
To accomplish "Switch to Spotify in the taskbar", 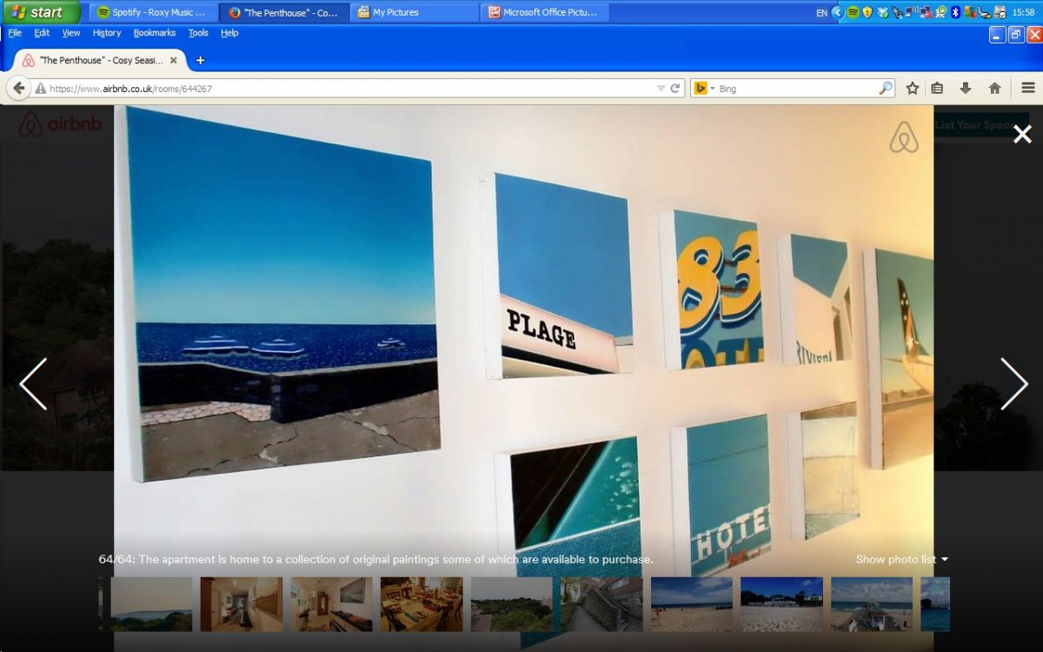I will click(x=151, y=13).
